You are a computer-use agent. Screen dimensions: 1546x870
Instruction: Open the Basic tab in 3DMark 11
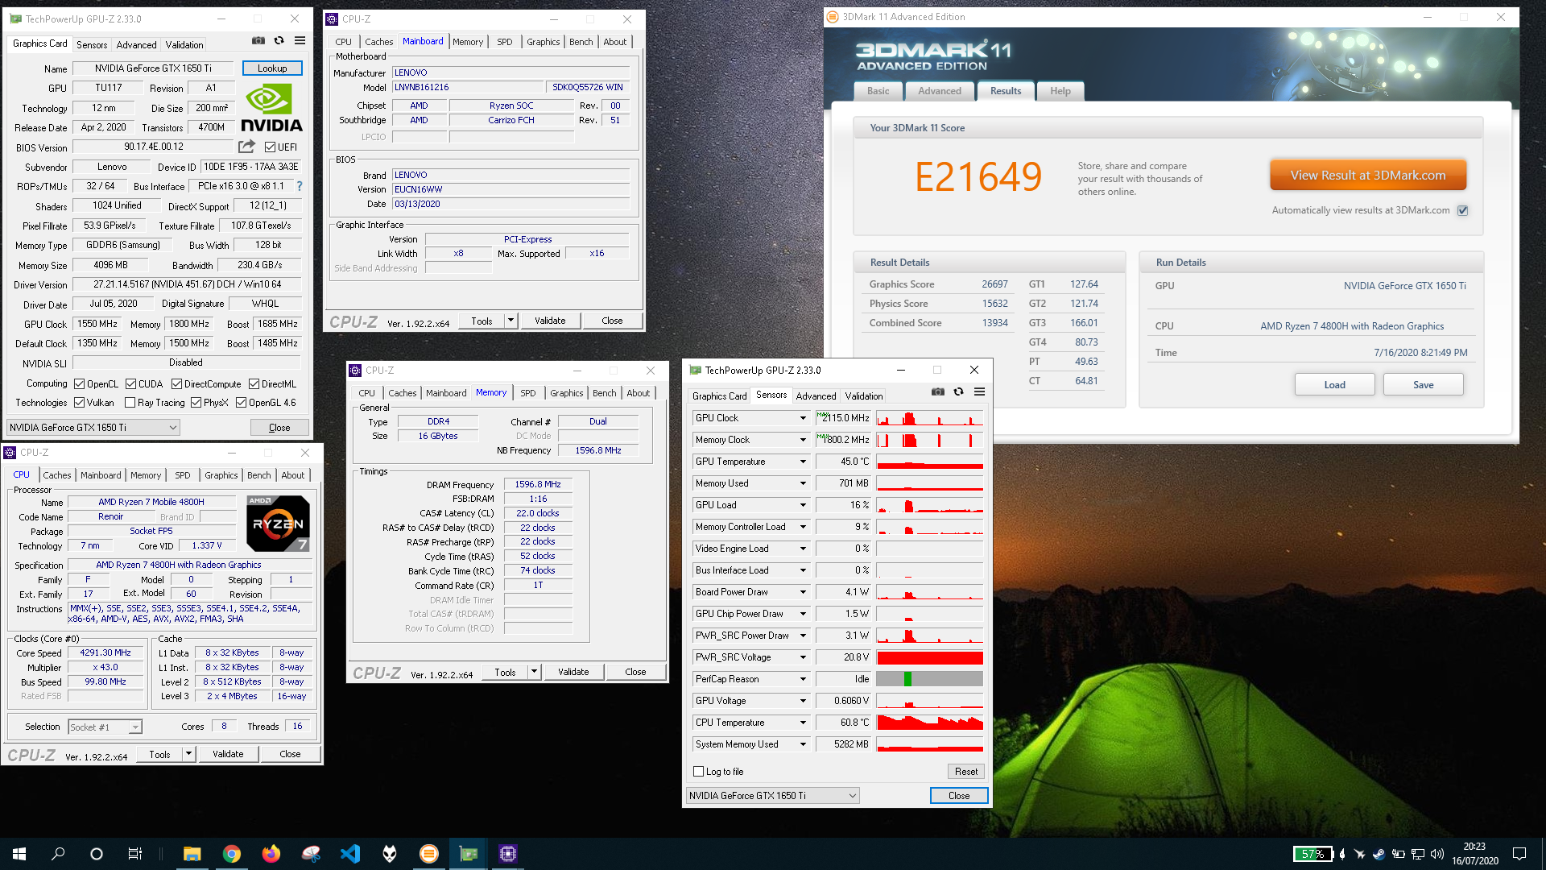878,91
